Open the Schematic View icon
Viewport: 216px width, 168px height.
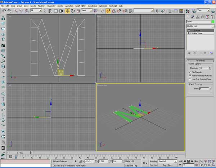(181, 11)
